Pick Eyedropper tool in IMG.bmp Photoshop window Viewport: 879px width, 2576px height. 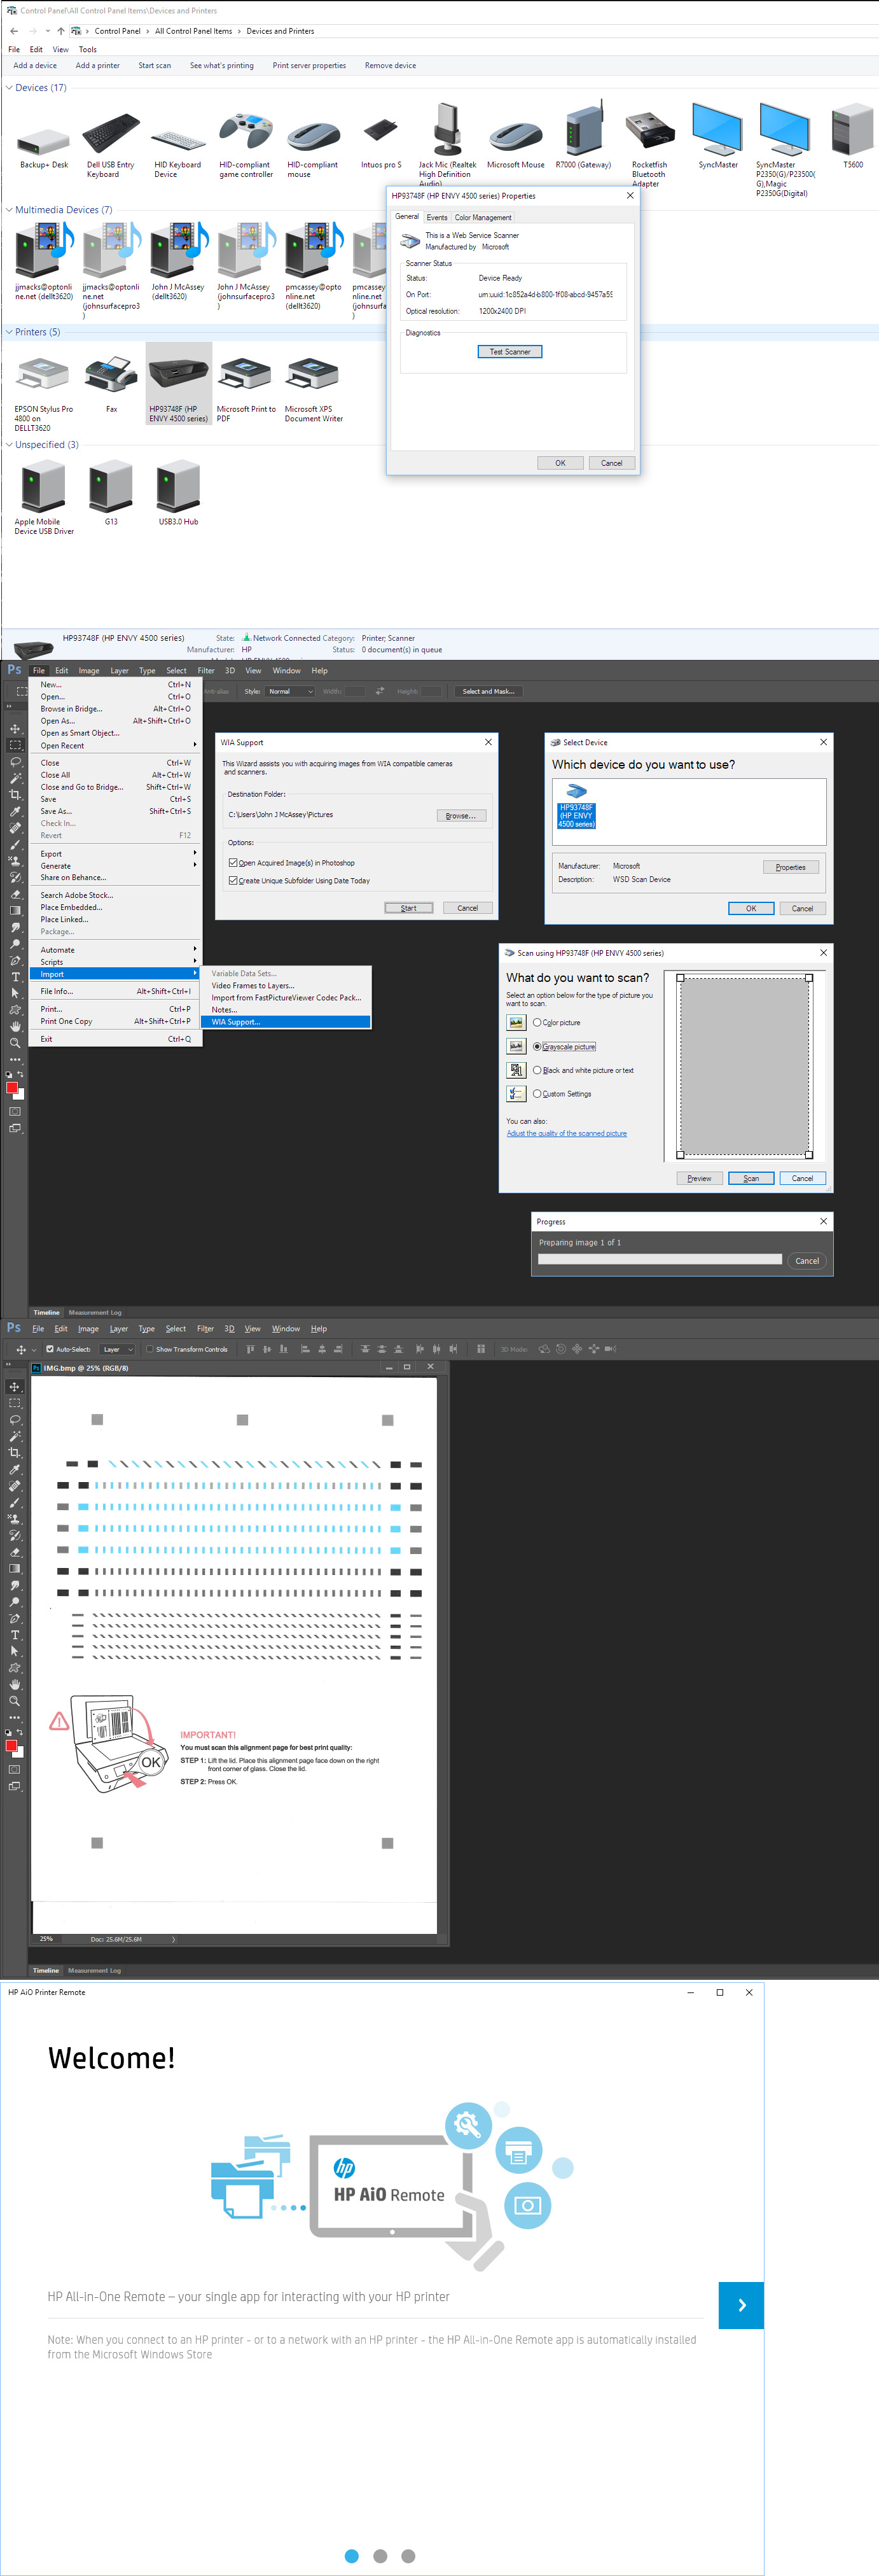pos(14,1470)
